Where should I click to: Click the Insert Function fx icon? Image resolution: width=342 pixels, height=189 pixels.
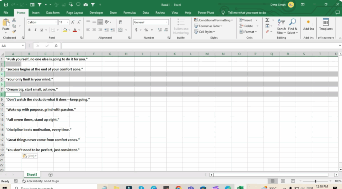(x=56, y=46)
